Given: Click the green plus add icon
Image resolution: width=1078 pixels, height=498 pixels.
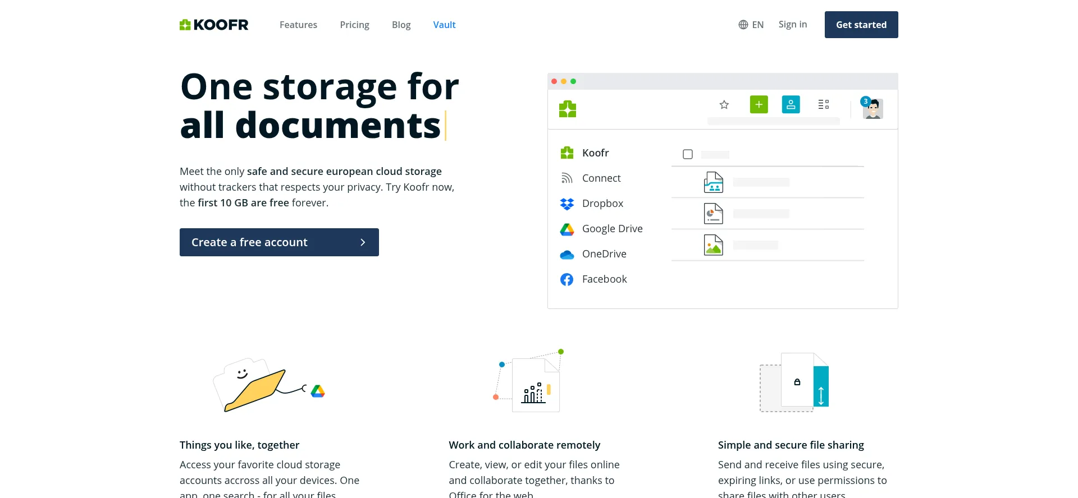Looking at the screenshot, I should tap(759, 104).
